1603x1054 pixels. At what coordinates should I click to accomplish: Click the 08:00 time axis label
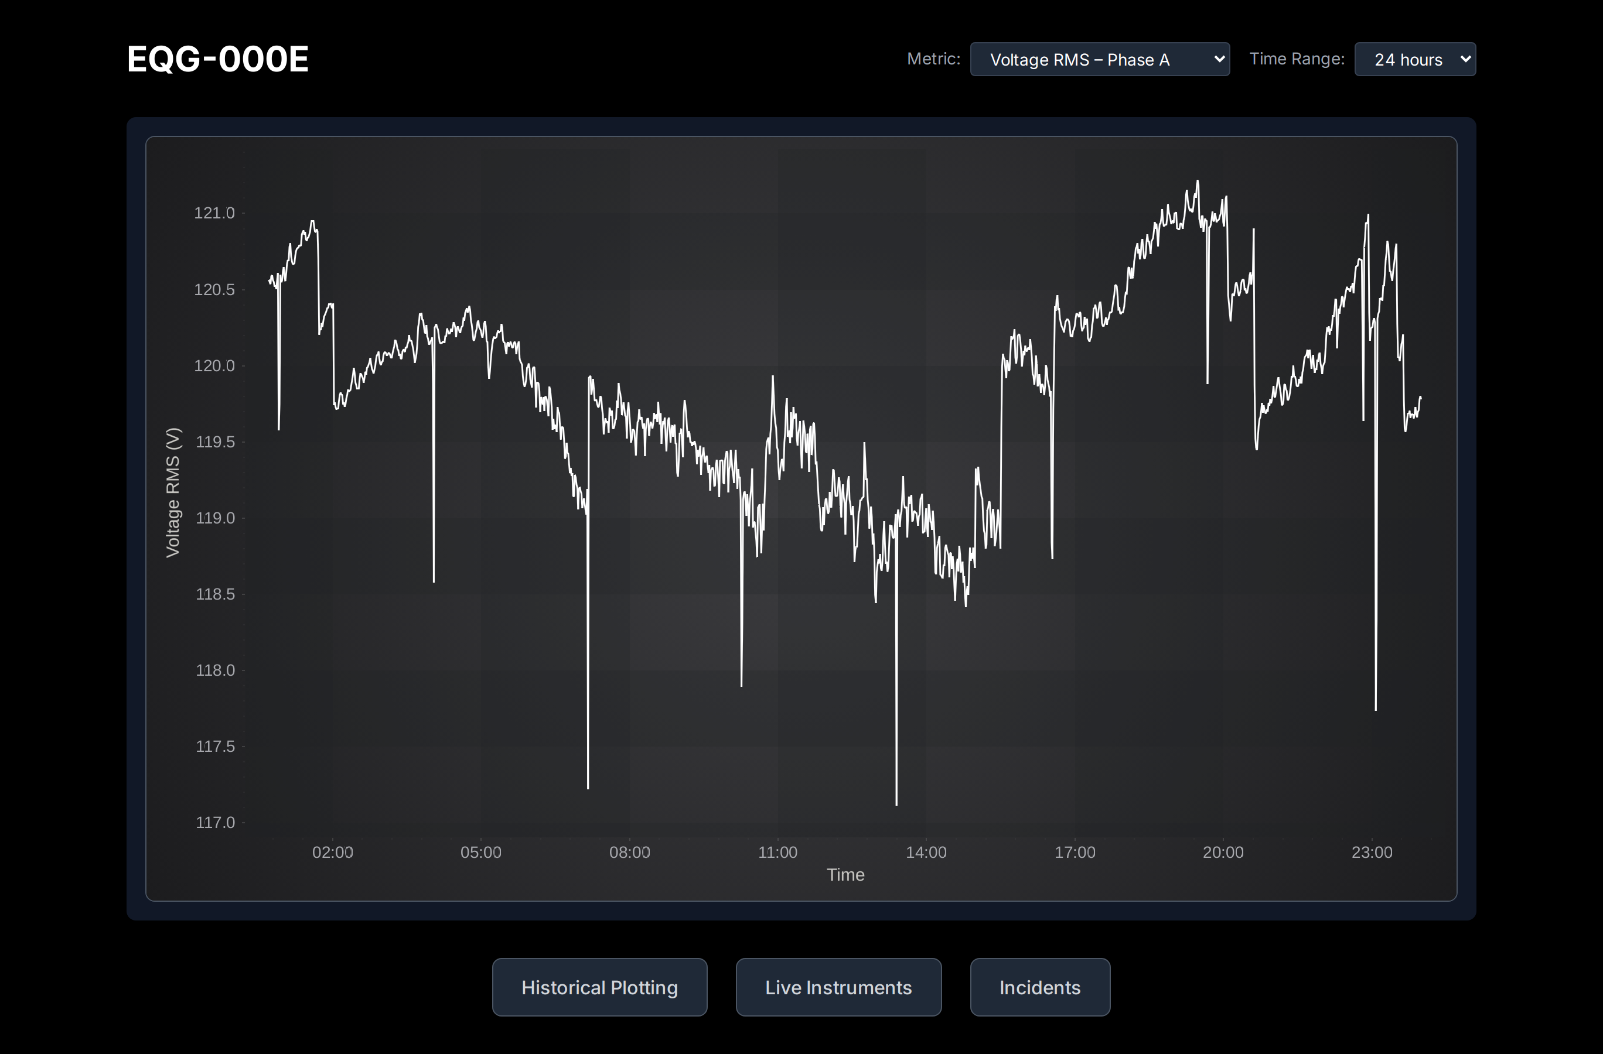[630, 852]
